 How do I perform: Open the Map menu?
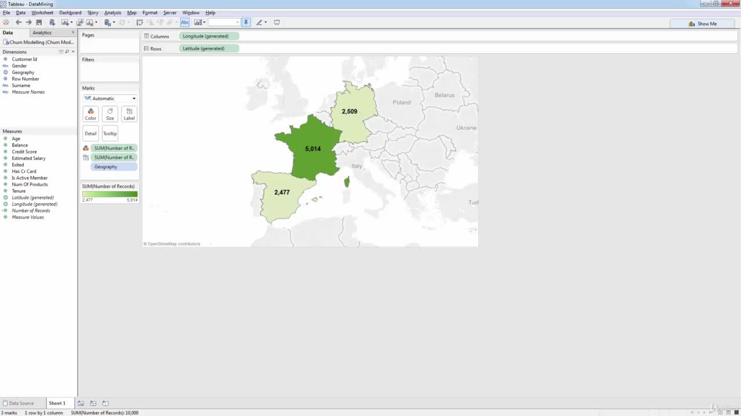point(132,13)
